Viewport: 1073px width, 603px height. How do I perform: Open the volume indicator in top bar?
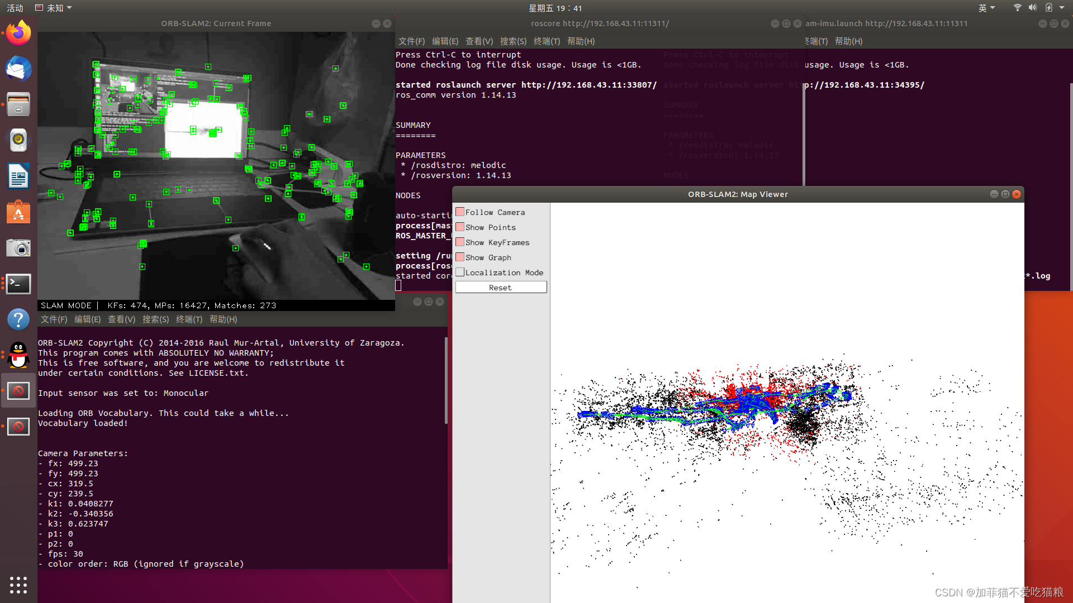[x=1032, y=8]
